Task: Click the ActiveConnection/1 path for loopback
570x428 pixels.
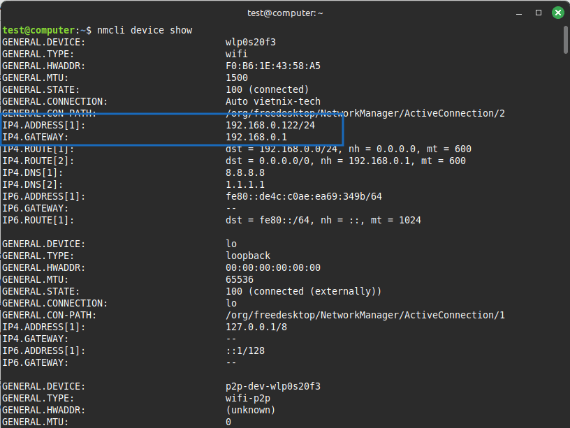Action: pyautogui.click(x=365, y=315)
